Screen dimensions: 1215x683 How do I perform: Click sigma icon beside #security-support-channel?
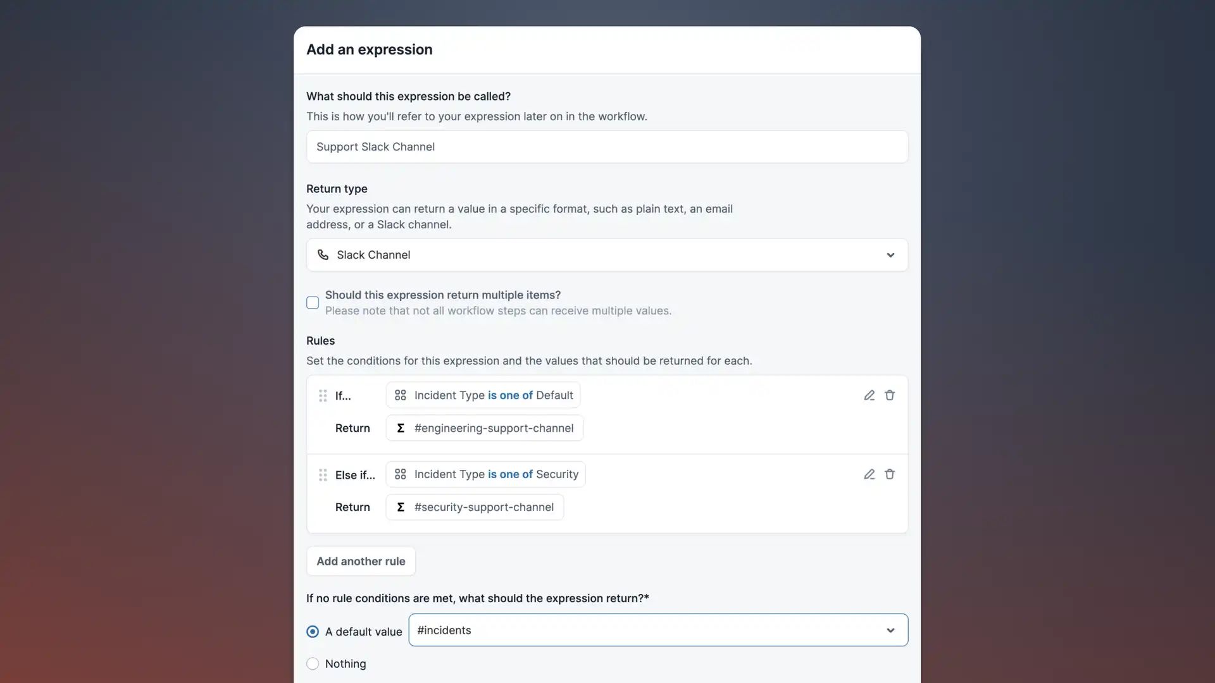[401, 507]
